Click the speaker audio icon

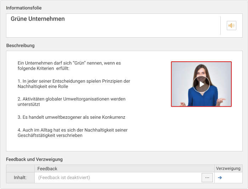click(x=231, y=26)
